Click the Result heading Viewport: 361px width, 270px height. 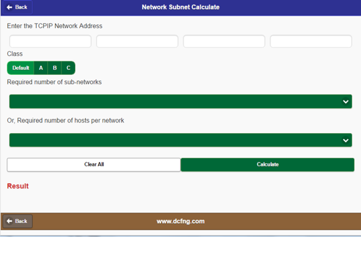[x=18, y=186]
